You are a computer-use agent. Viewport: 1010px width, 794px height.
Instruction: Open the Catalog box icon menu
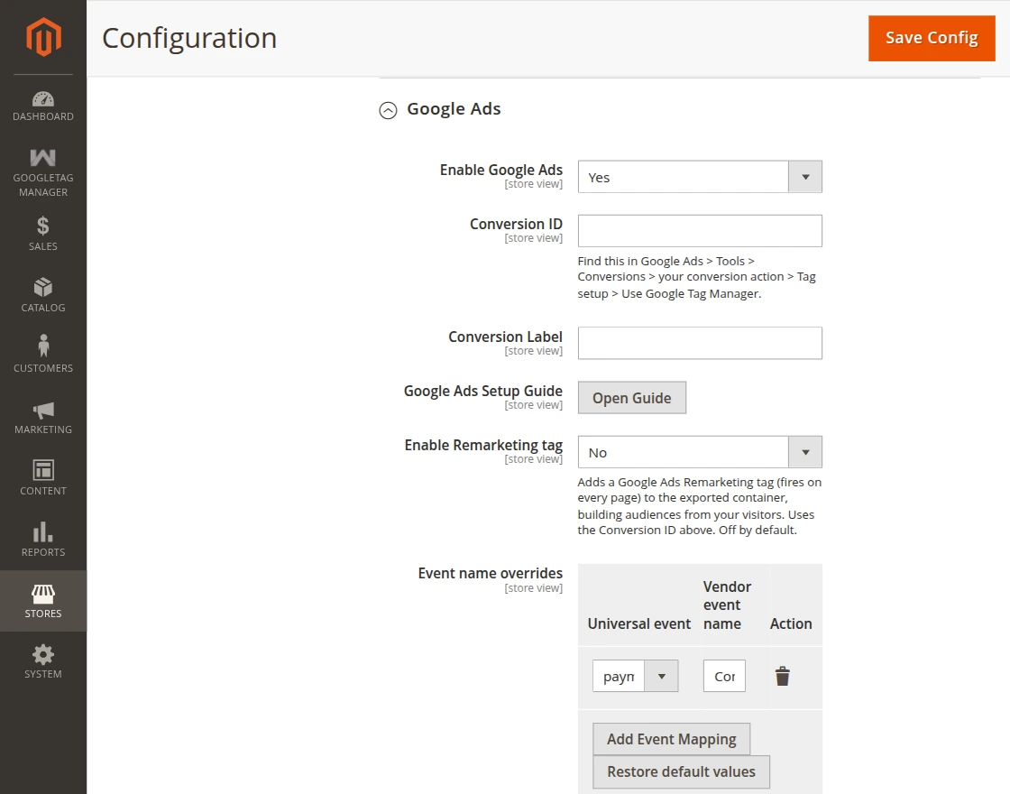43,294
